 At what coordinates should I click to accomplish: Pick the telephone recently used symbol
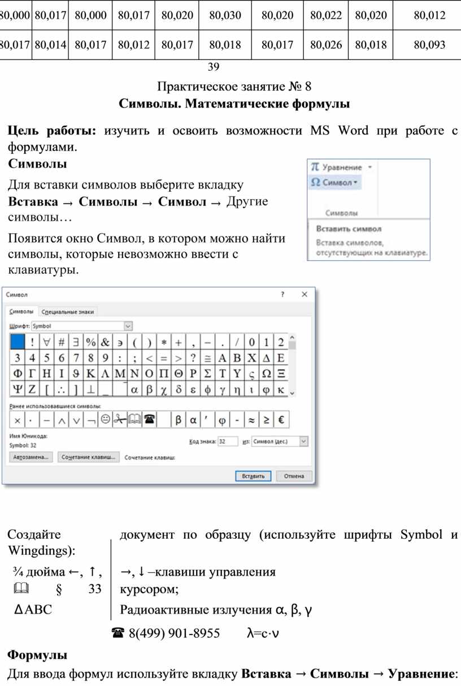(149, 419)
